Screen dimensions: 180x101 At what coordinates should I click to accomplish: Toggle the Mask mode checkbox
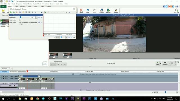[20, 20]
